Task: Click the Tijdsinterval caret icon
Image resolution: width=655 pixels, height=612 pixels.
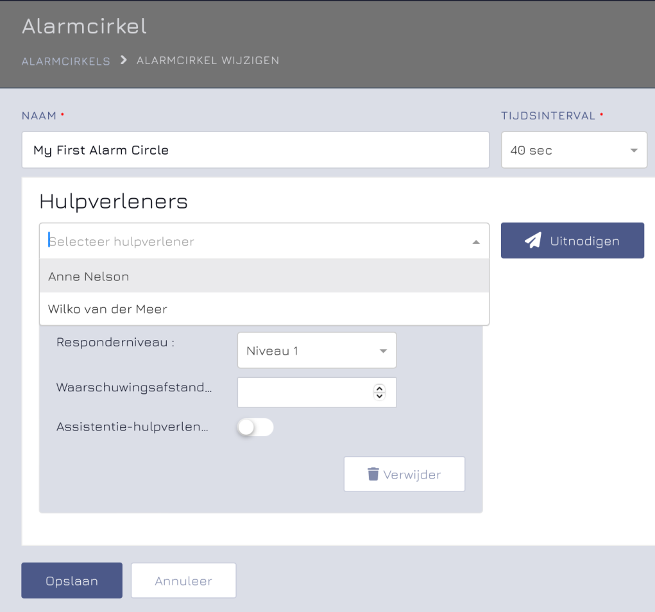Action: (x=634, y=150)
